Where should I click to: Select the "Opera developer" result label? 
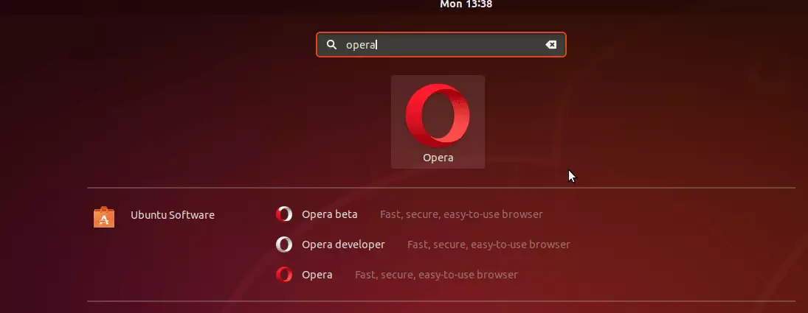coord(343,245)
